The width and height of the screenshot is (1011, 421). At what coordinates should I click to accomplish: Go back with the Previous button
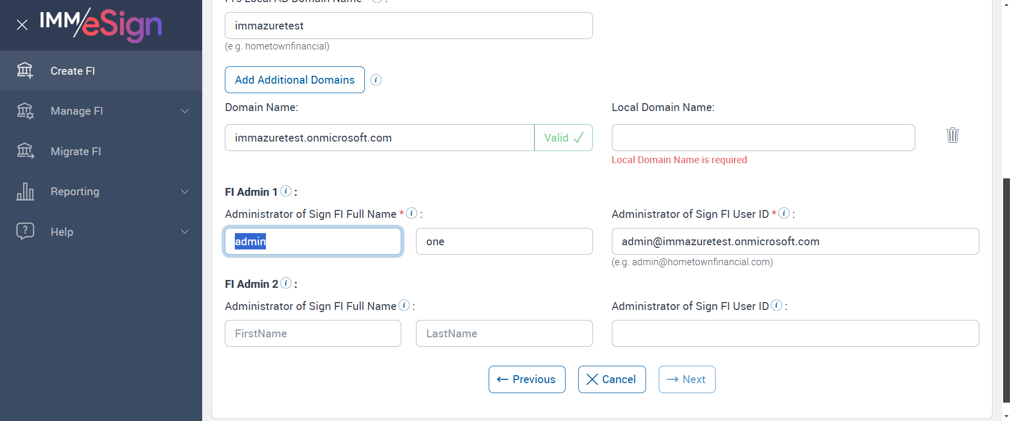(527, 379)
